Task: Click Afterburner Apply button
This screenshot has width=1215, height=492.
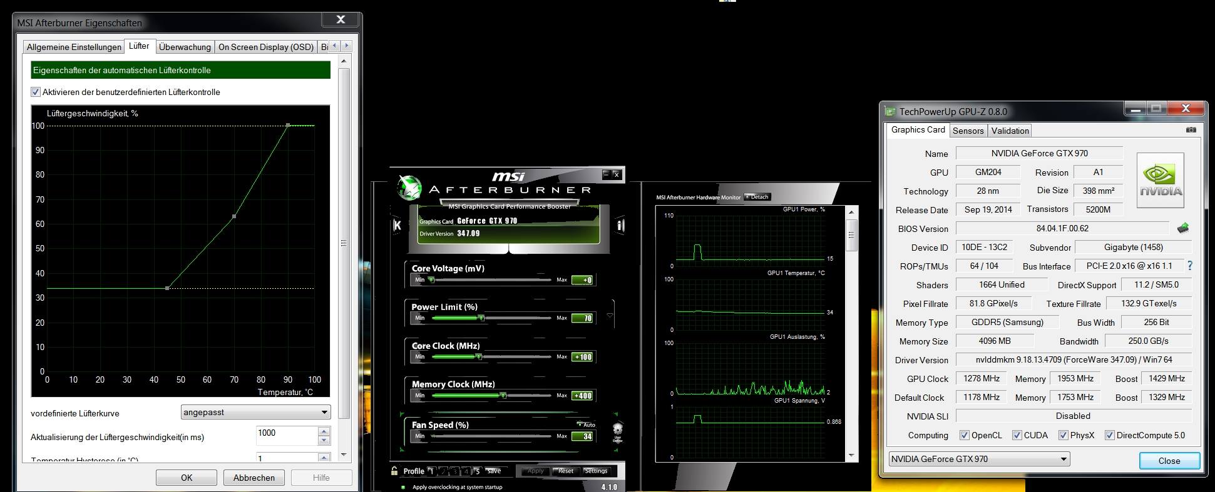Action: [535, 471]
